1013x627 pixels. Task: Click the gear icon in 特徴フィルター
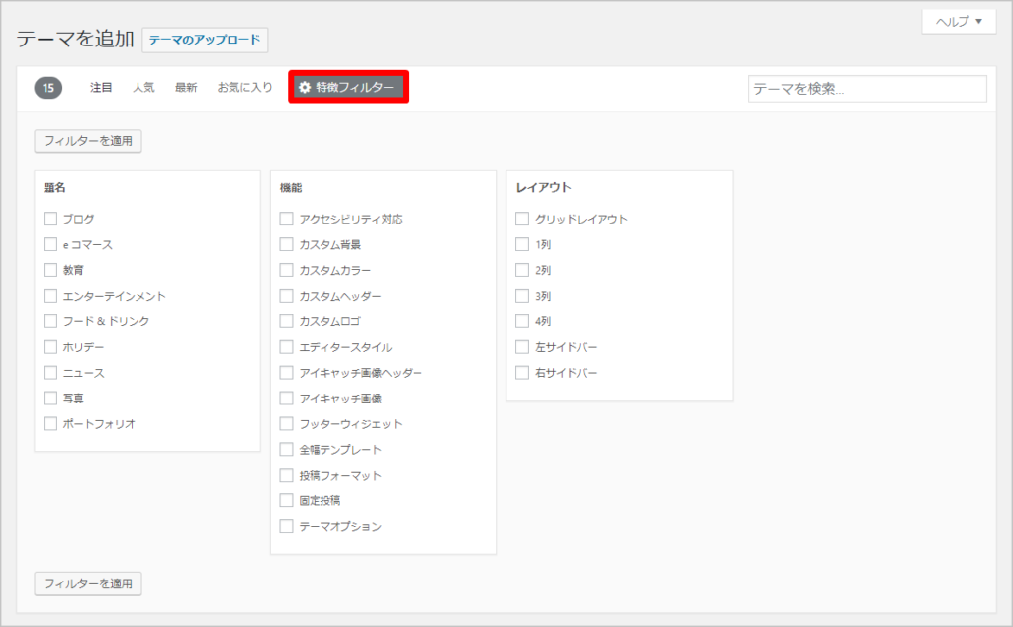click(x=305, y=88)
